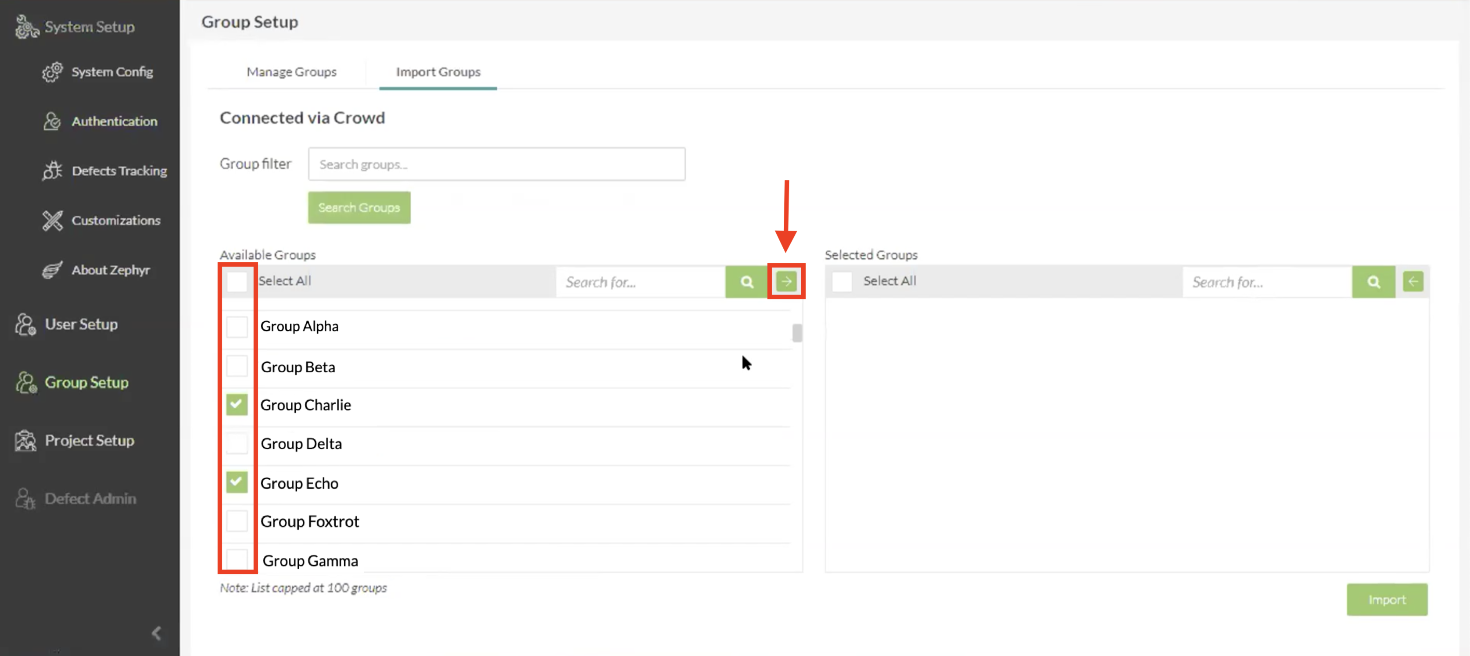Open the Customizations tools icon
Viewport: 1470px width, 656px height.
tap(52, 220)
